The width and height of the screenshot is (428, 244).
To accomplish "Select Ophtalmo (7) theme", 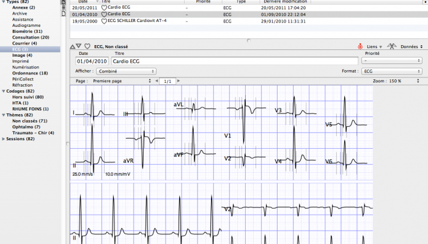I will 26,127.
